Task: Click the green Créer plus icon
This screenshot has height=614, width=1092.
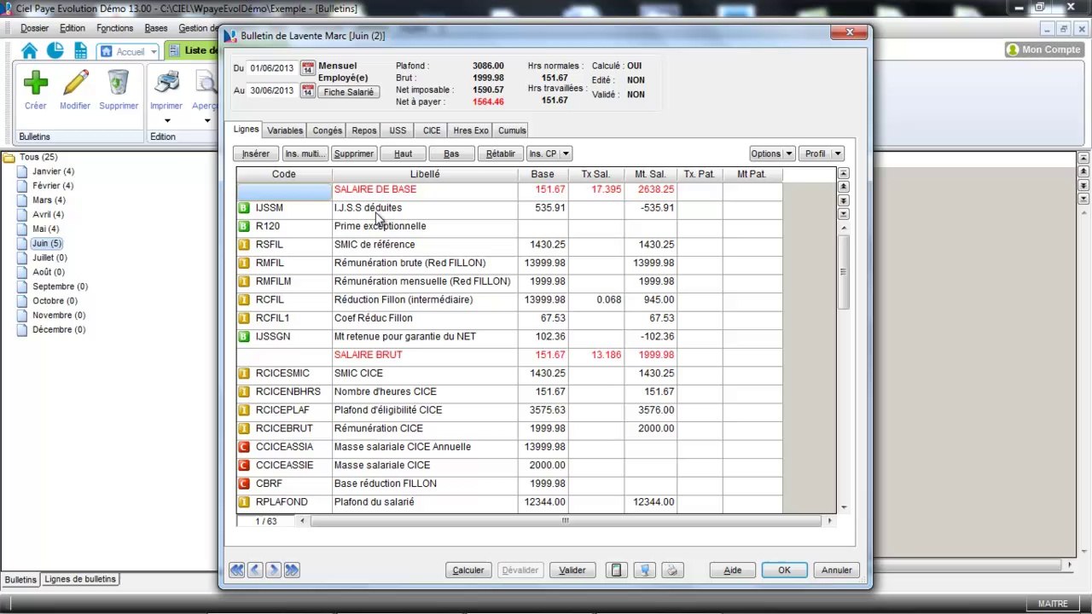Action: pyautogui.click(x=35, y=83)
